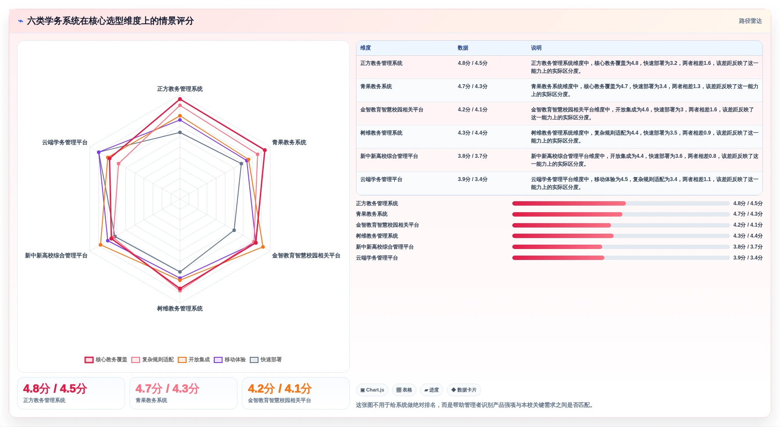Click the 3.9分 / 3.4分 table cell

tap(473, 179)
